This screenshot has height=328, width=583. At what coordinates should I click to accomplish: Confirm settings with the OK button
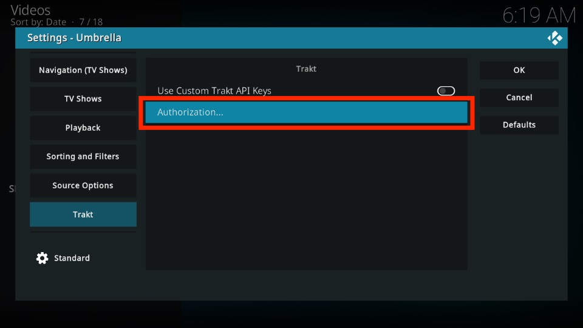click(x=519, y=70)
